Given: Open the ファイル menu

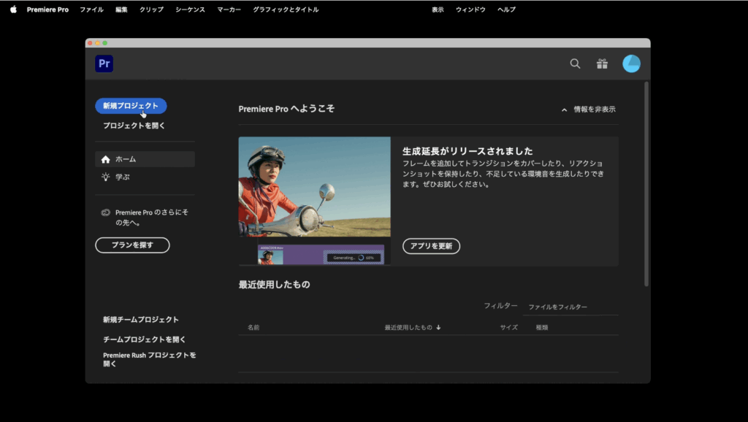Looking at the screenshot, I should click(x=91, y=9).
